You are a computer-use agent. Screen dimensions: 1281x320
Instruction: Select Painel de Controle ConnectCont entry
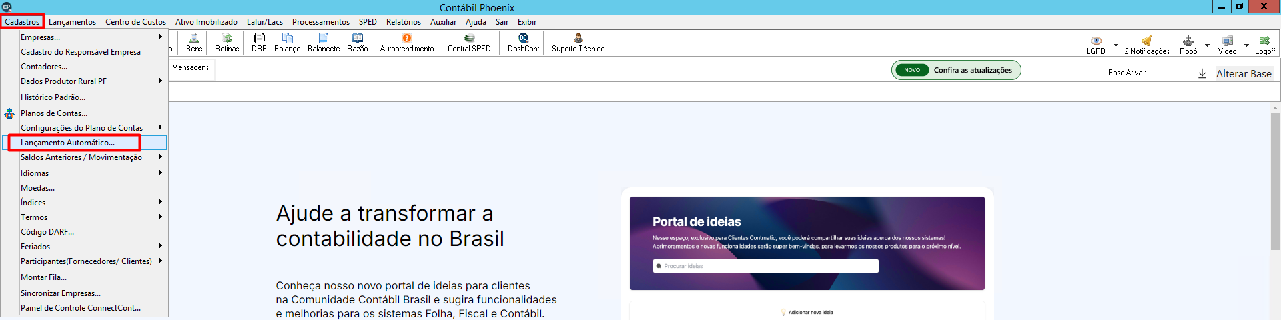click(x=85, y=308)
